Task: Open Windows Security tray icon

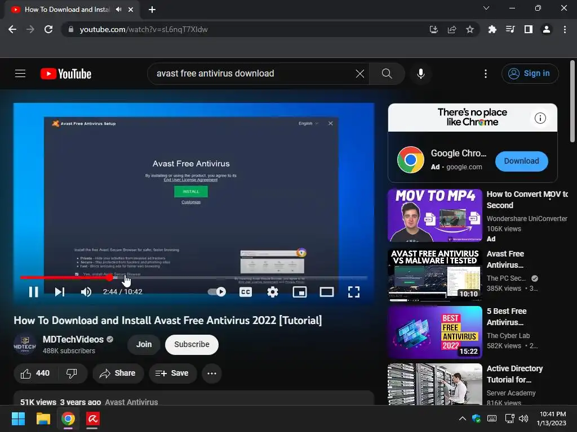Action: [x=476, y=418]
